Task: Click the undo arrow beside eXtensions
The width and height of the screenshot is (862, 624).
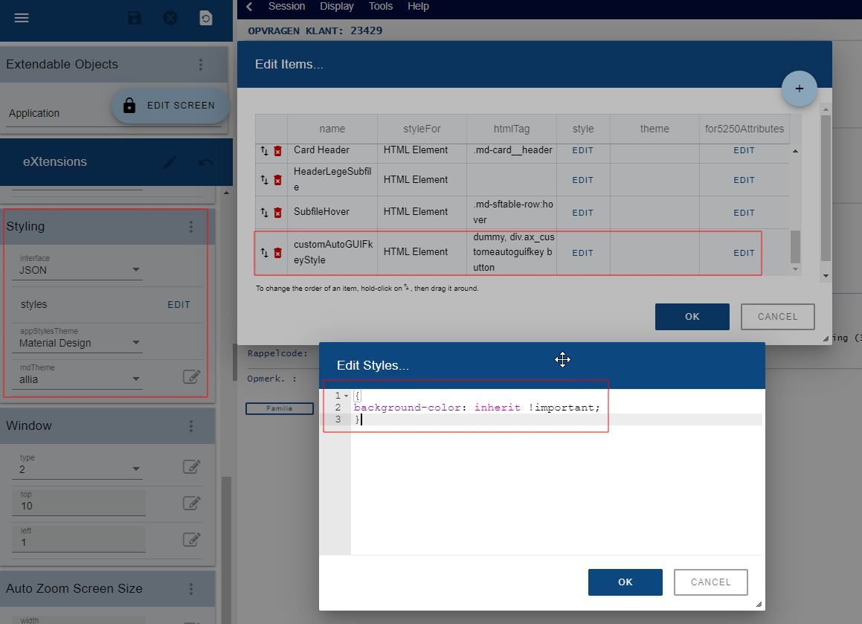Action: click(206, 161)
